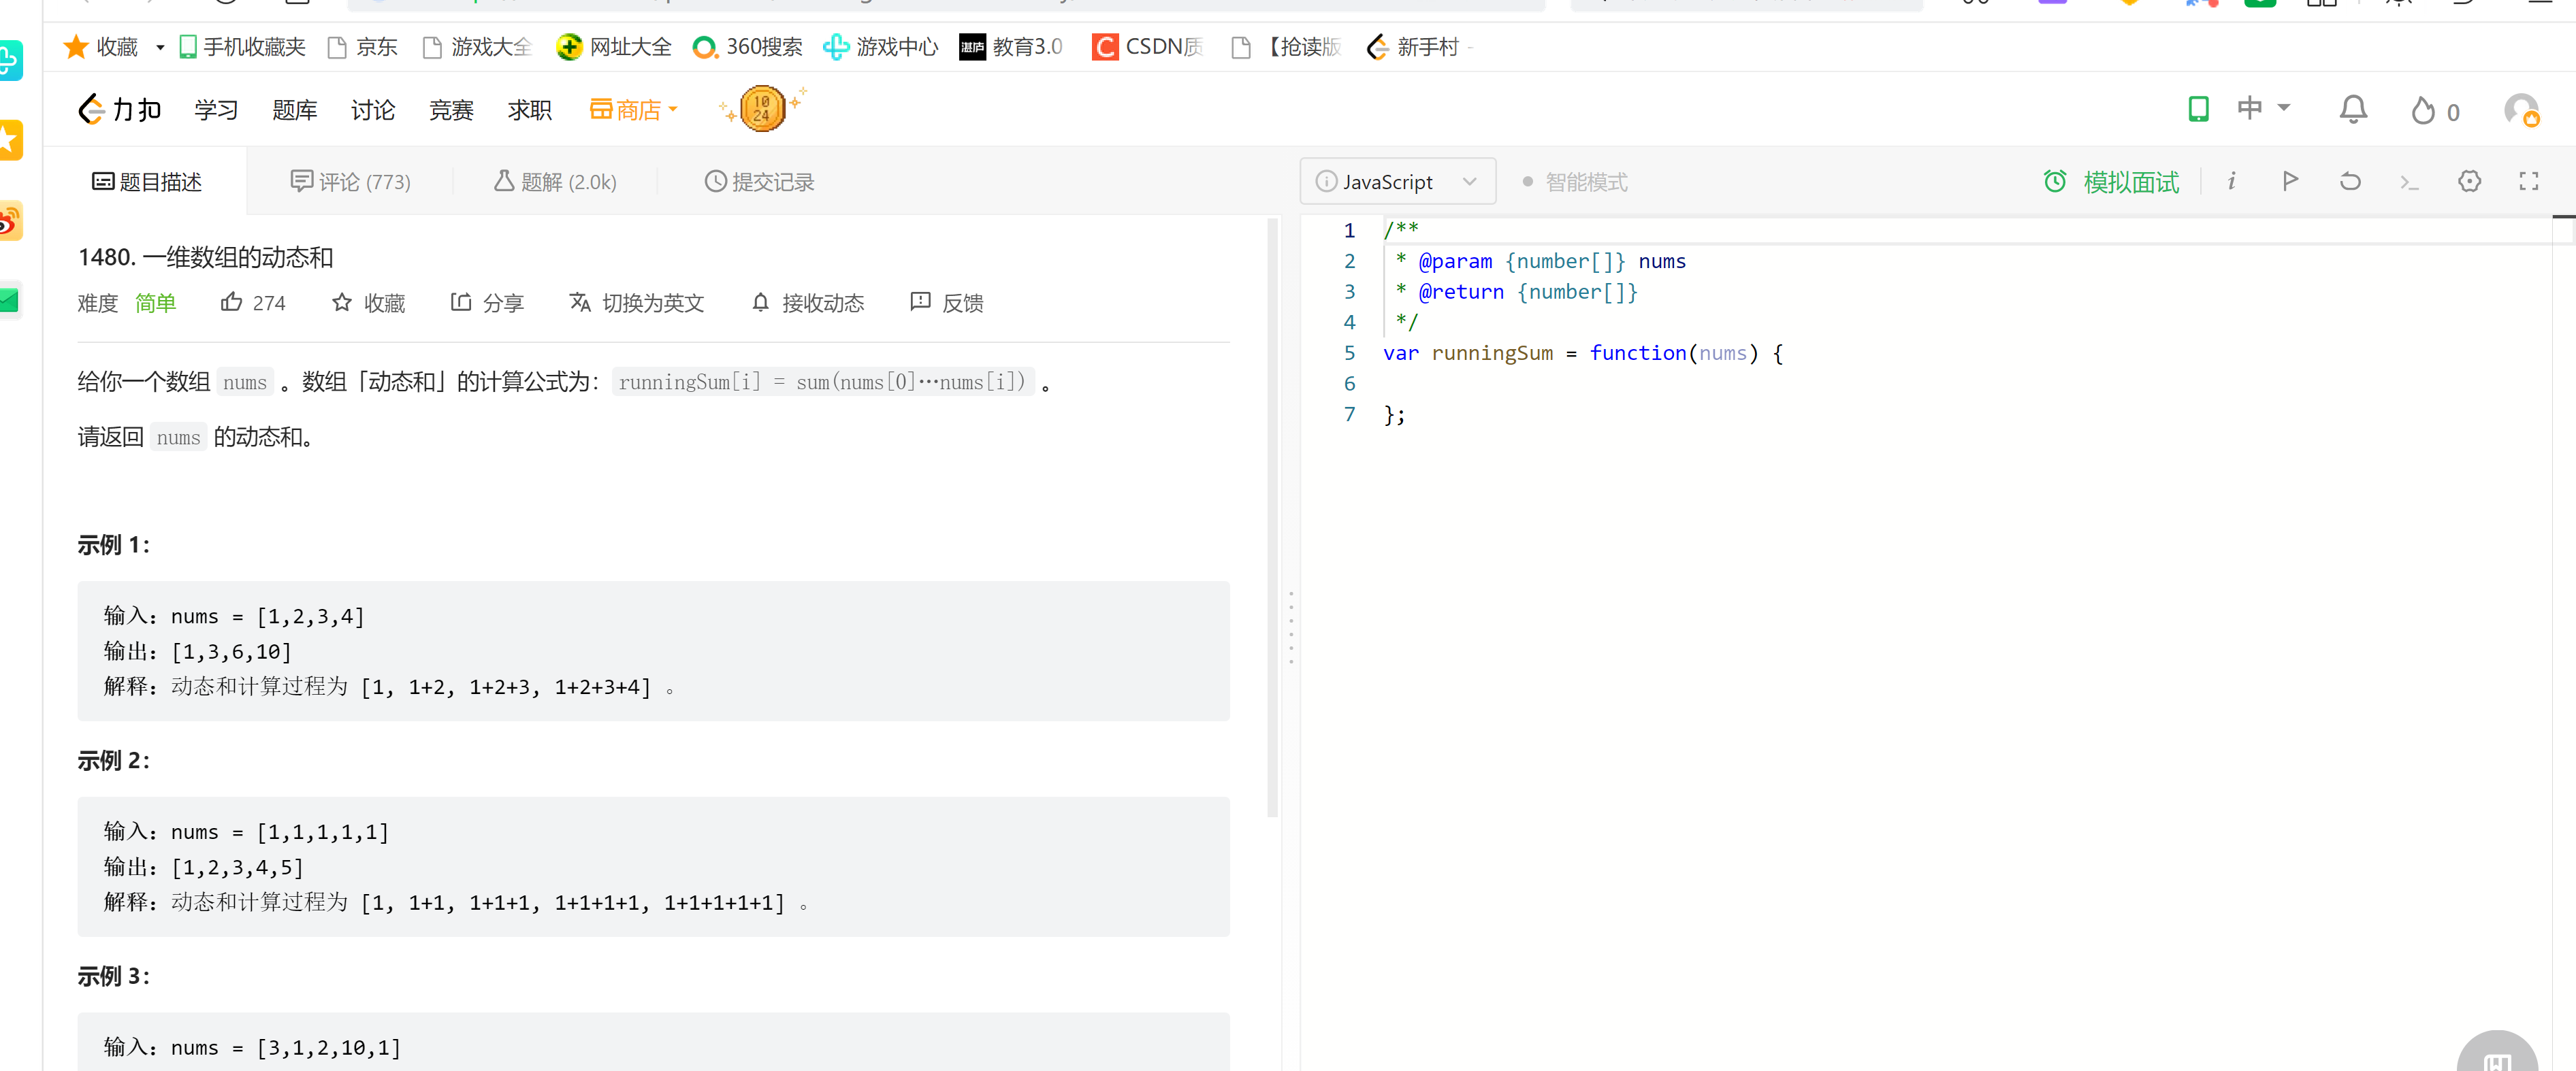2576x1071 pixels.
Task: Enter fullscreen editor mode icon
Action: click(2528, 181)
